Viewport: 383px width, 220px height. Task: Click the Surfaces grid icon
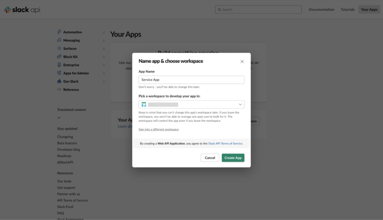tap(59, 49)
